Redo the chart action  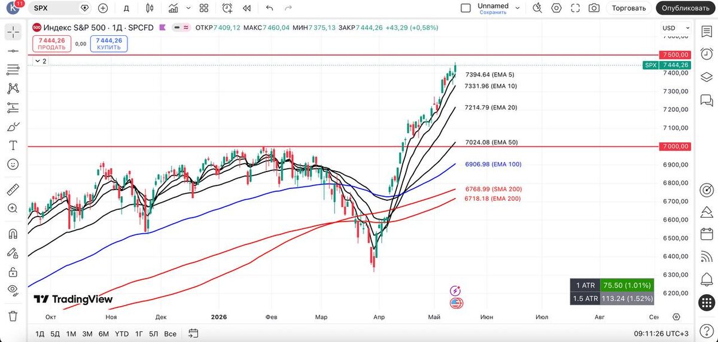(288, 8)
